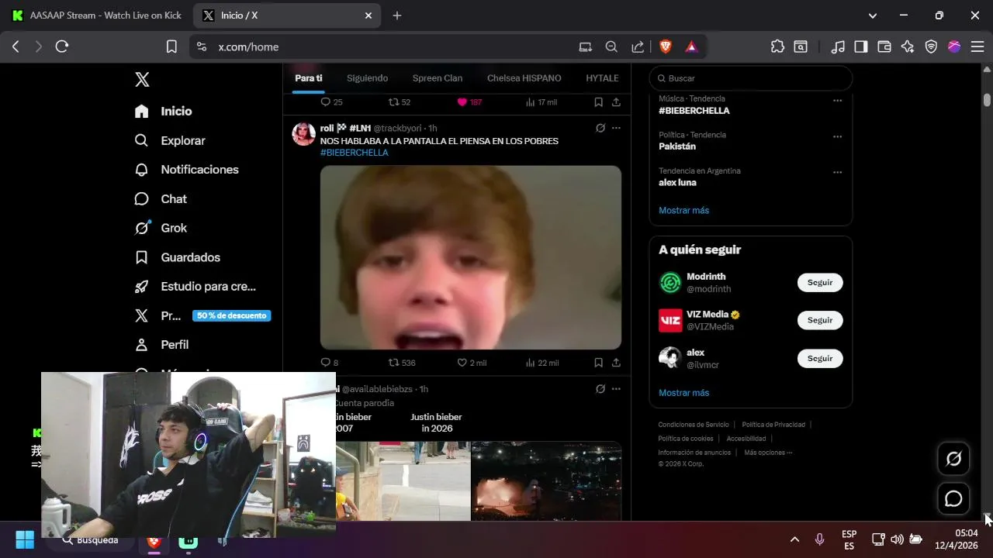This screenshot has height=558, width=993.
Task: Unlike the top tweet with 187 likes
Action: point(469,102)
